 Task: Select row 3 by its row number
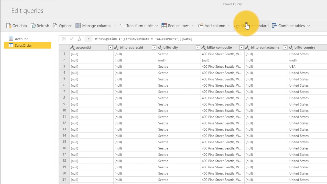pyautogui.click(x=64, y=67)
